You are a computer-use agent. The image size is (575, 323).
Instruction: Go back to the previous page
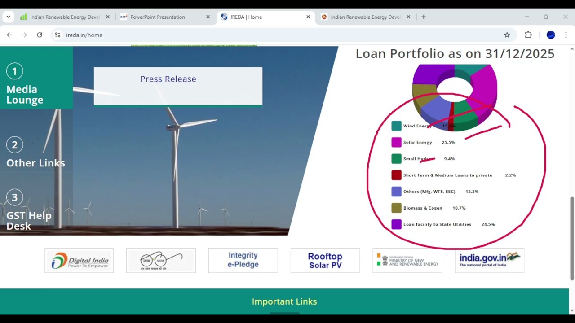[x=9, y=35]
